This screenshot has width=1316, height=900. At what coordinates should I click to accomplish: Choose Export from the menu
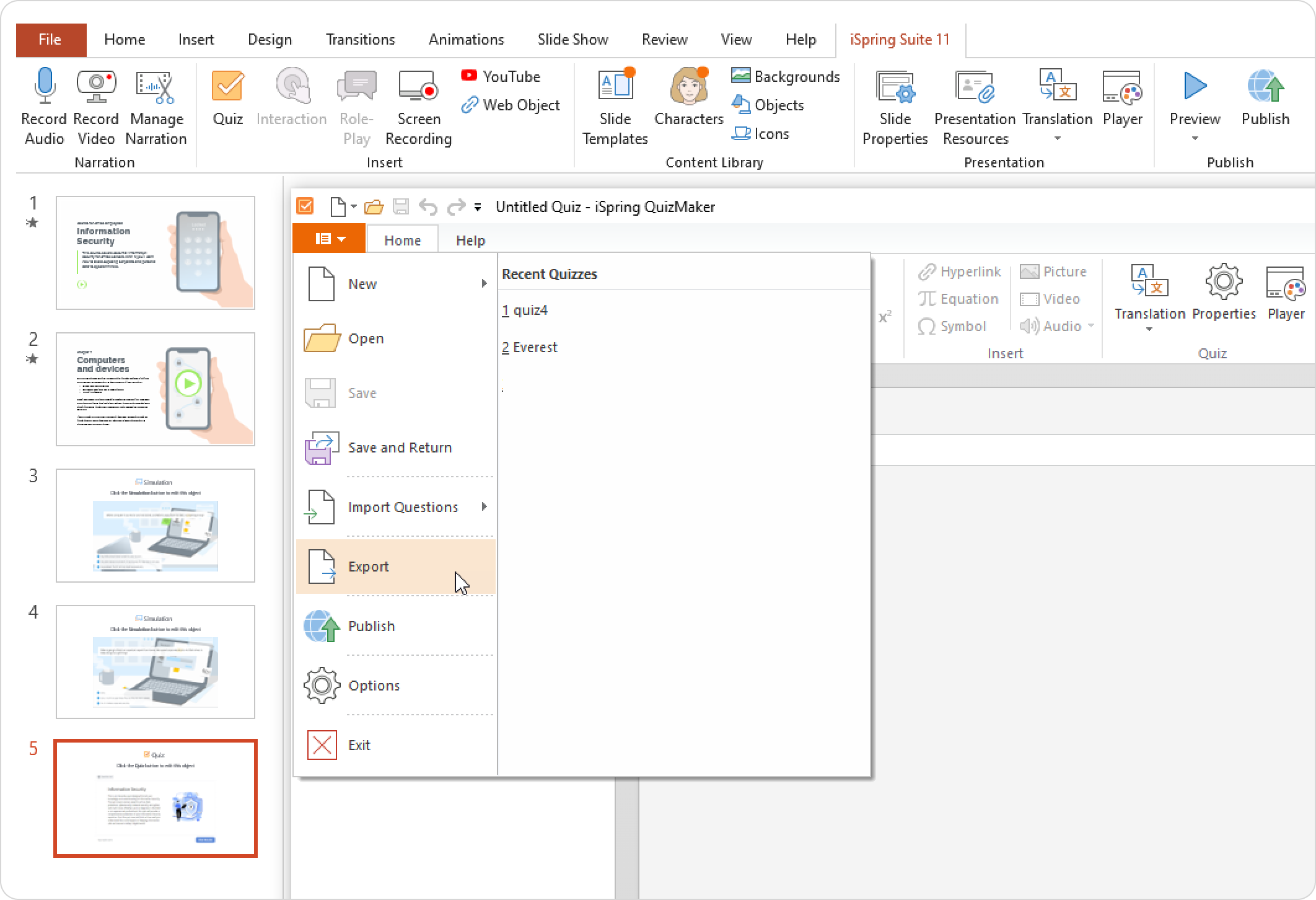(x=395, y=567)
